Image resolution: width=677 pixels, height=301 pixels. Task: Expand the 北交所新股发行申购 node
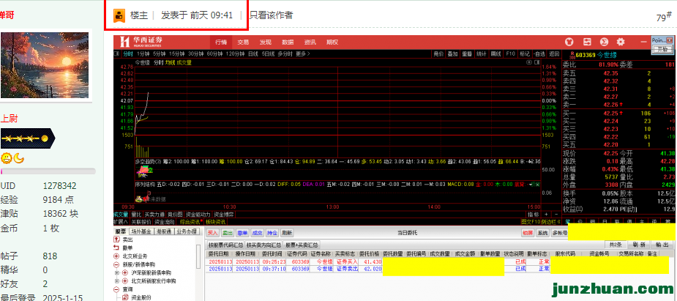117,281
